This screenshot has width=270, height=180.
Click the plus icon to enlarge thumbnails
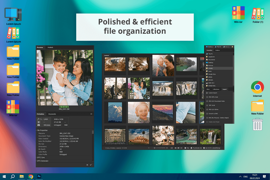(167, 148)
